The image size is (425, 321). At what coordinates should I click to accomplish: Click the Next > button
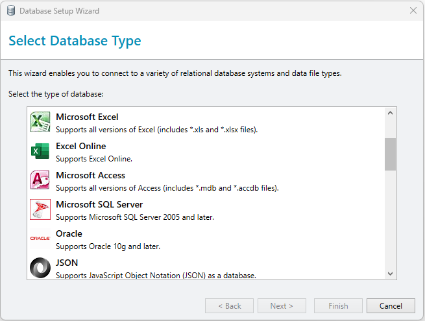[x=282, y=306]
